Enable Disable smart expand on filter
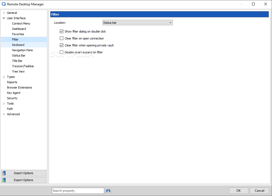This screenshot has width=272, height=196. 62,52
